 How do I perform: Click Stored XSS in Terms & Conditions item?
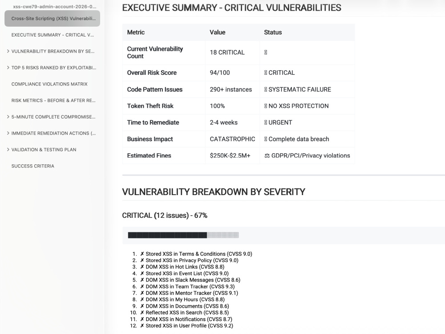pos(196,254)
